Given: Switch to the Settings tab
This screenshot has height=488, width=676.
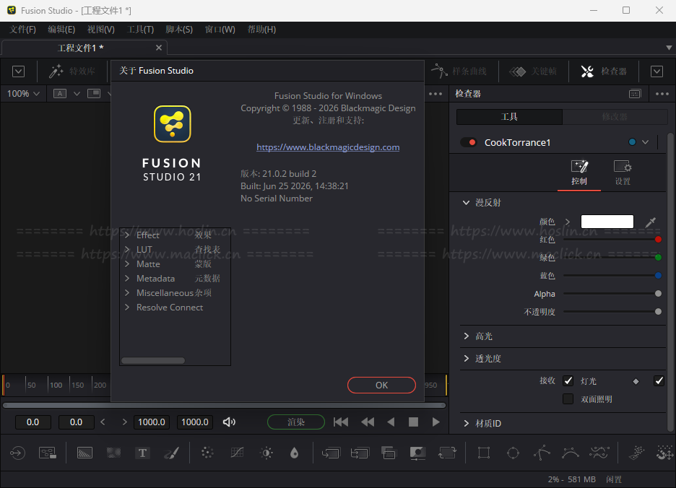Looking at the screenshot, I should [x=623, y=173].
